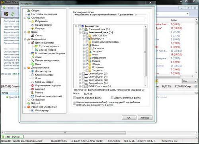Open Ограничения скорости settings
This screenshot has height=144, width=199.
point(48,85)
